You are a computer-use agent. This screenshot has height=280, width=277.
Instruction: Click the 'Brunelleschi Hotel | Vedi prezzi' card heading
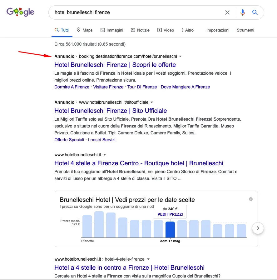coord(127,200)
